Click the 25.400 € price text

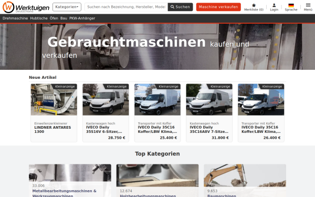tap(169, 138)
